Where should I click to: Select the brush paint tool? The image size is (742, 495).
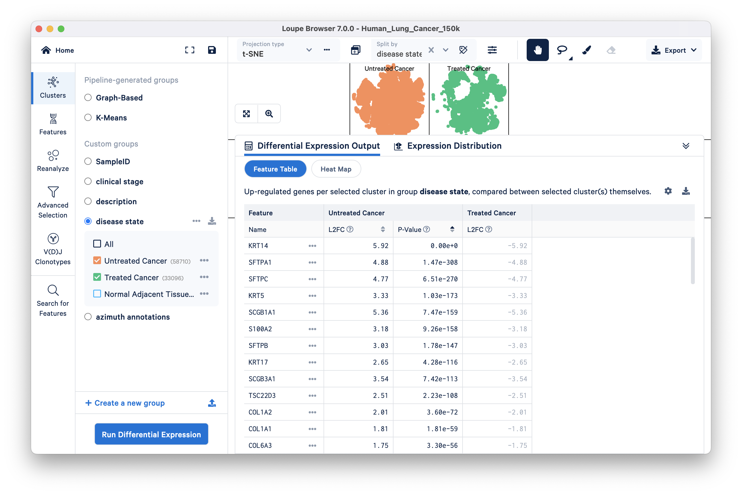click(x=586, y=50)
